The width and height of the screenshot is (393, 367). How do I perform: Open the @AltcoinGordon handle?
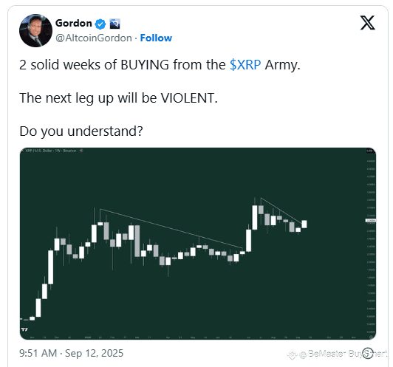pyautogui.click(x=94, y=38)
